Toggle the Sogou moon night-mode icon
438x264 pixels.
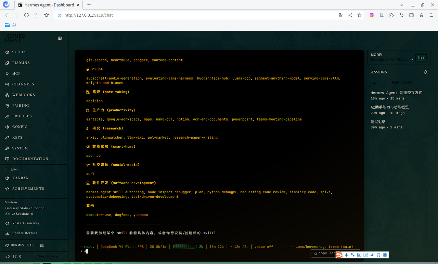(372, 255)
